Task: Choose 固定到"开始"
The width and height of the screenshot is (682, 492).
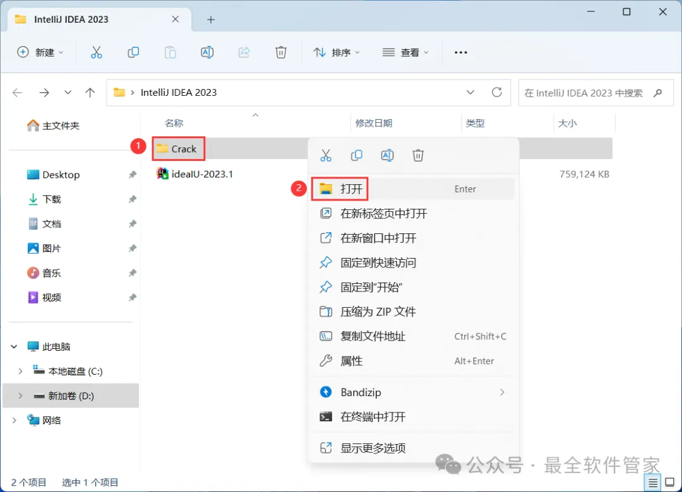Action: [x=413, y=287]
